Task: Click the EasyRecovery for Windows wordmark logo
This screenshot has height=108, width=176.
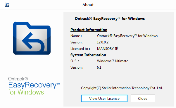Action: (x=34, y=86)
